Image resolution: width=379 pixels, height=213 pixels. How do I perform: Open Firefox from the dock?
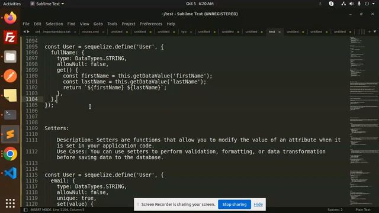(x=10, y=18)
